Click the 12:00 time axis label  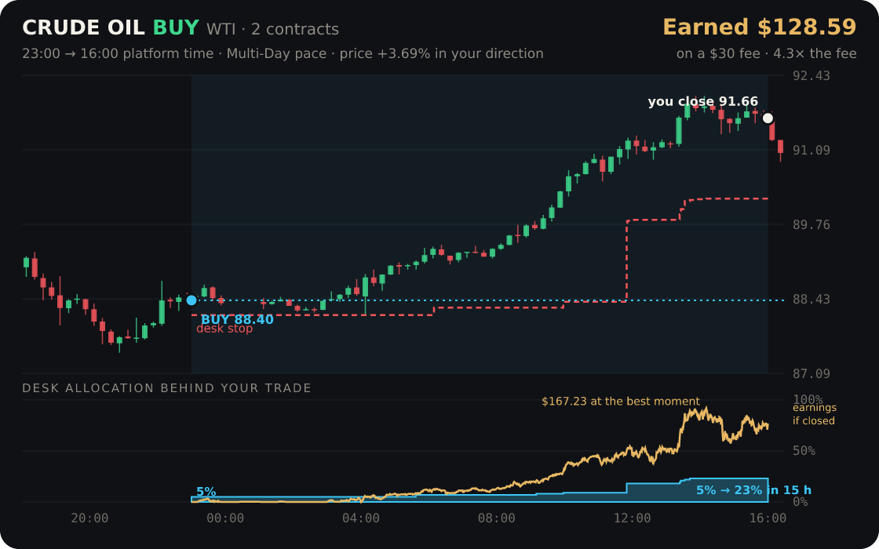[x=633, y=518]
